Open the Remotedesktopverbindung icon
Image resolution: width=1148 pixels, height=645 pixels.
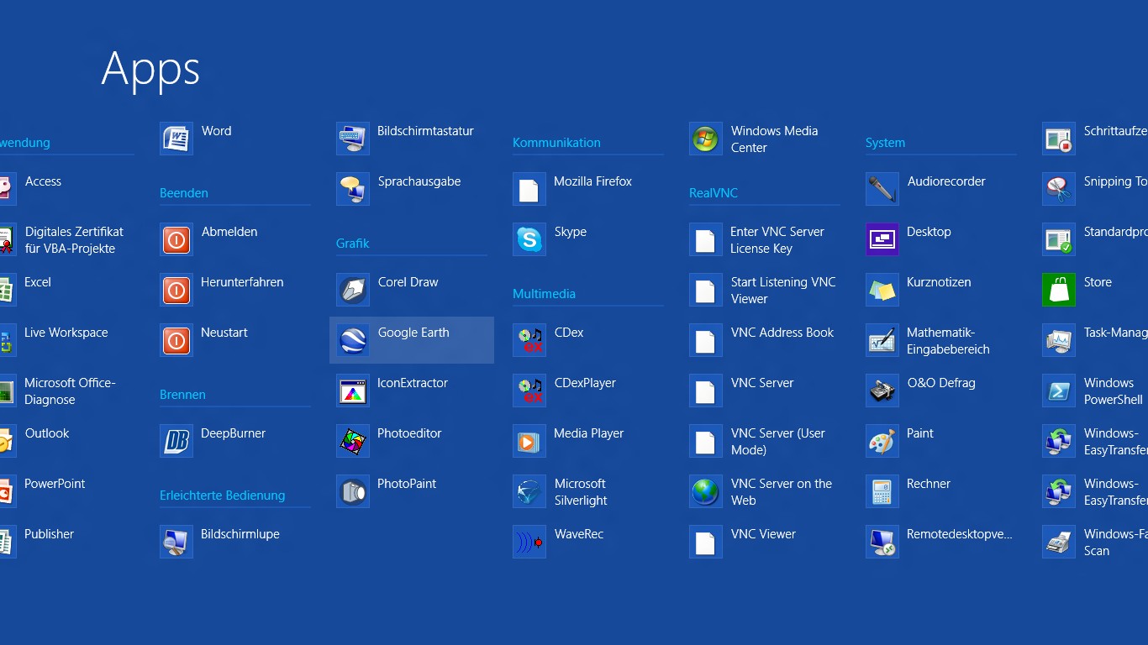point(882,542)
